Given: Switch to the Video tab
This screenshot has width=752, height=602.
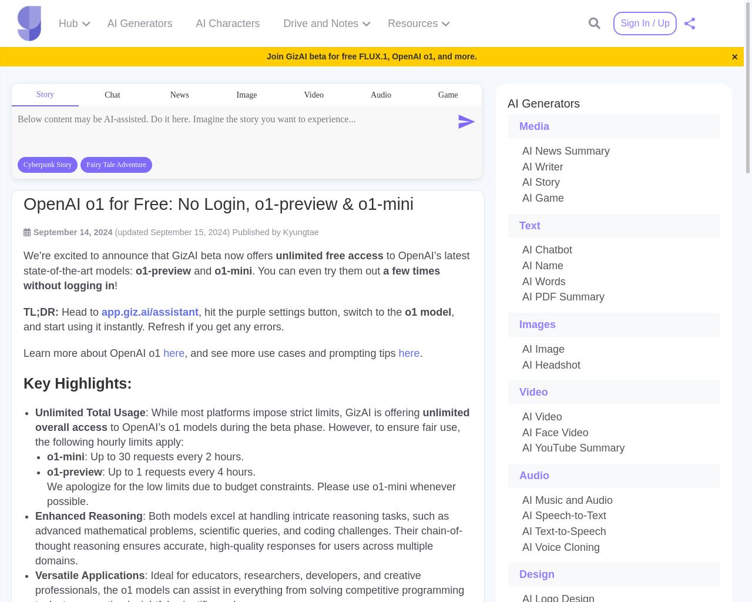Looking at the screenshot, I should coord(314,95).
